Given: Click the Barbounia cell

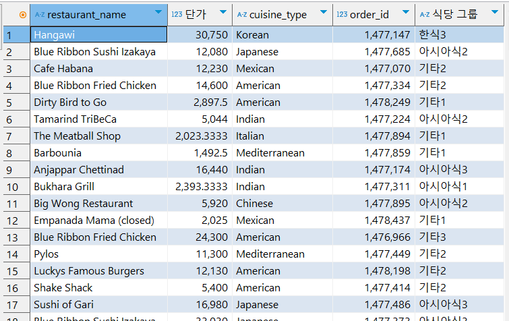Looking at the screenshot, I should [98, 153].
